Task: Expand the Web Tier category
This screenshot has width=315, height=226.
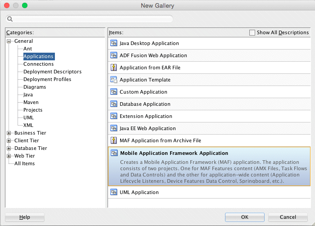Action: click(9, 156)
